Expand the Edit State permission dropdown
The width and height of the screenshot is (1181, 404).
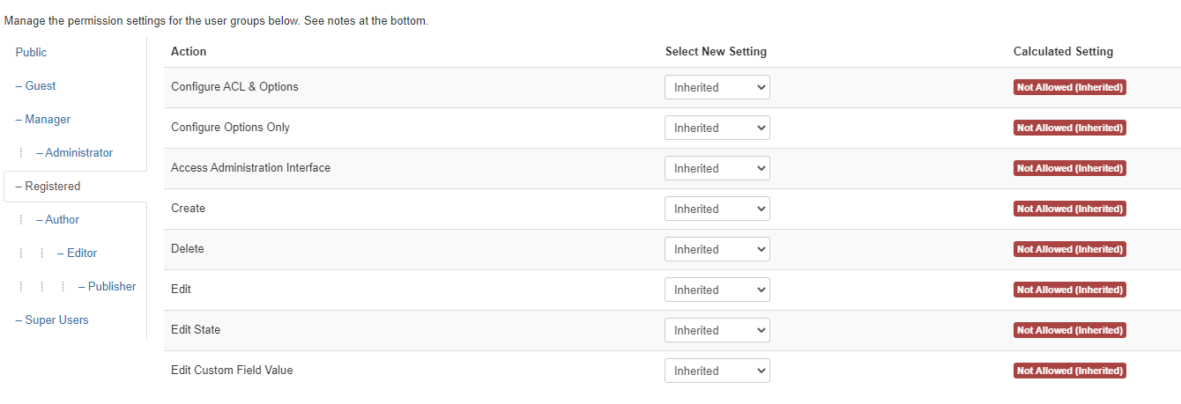[x=717, y=331]
